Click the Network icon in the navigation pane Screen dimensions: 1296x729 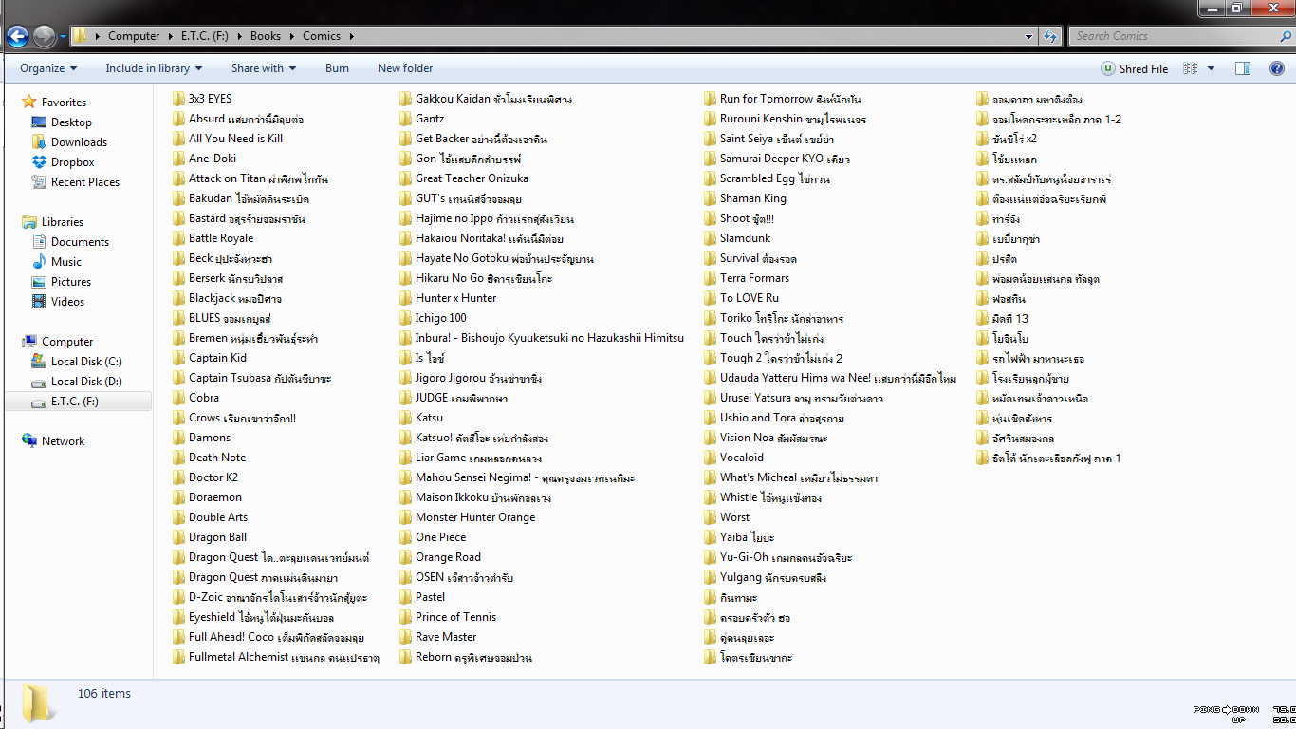tap(29, 441)
